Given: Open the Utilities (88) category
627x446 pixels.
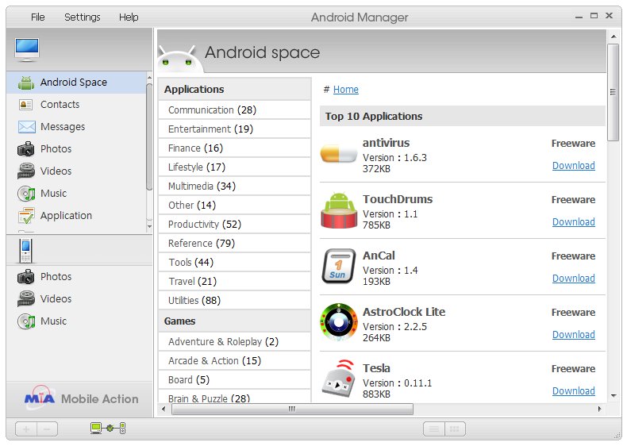Looking at the screenshot, I should pos(194,301).
